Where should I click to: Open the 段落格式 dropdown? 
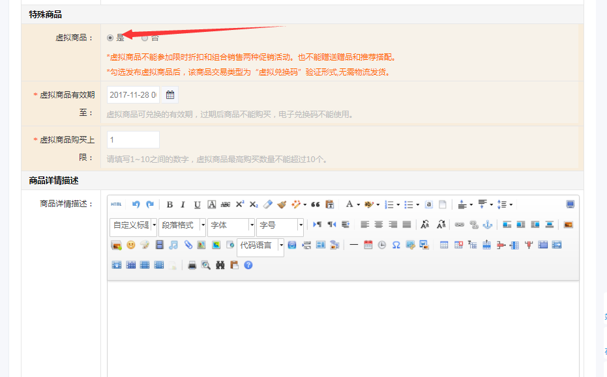click(x=202, y=225)
